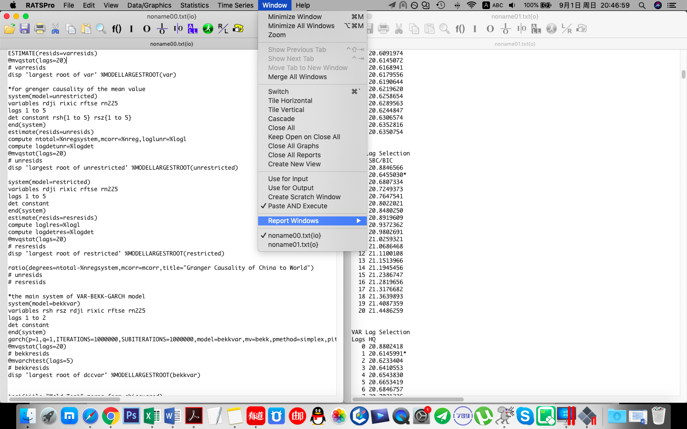
Task: Click the Save floppy disk icon
Action: (x=25, y=29)
